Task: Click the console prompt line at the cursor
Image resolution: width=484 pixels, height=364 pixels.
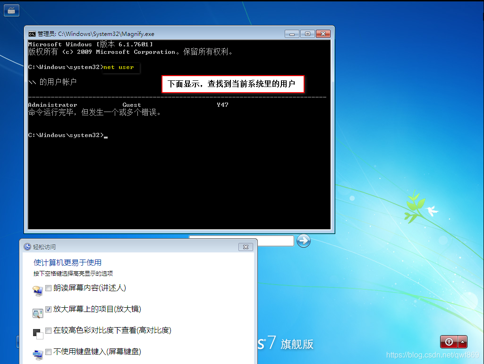Action: click(68, 135)
